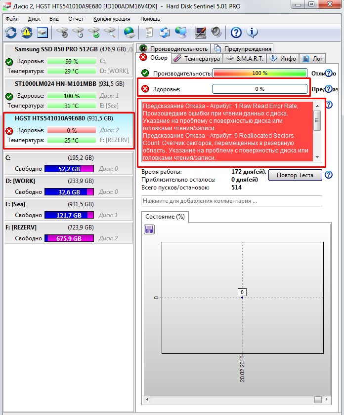The image size is (344, 415).
Task: Click the chart data point labeled 0
Action: coord(242,298)
